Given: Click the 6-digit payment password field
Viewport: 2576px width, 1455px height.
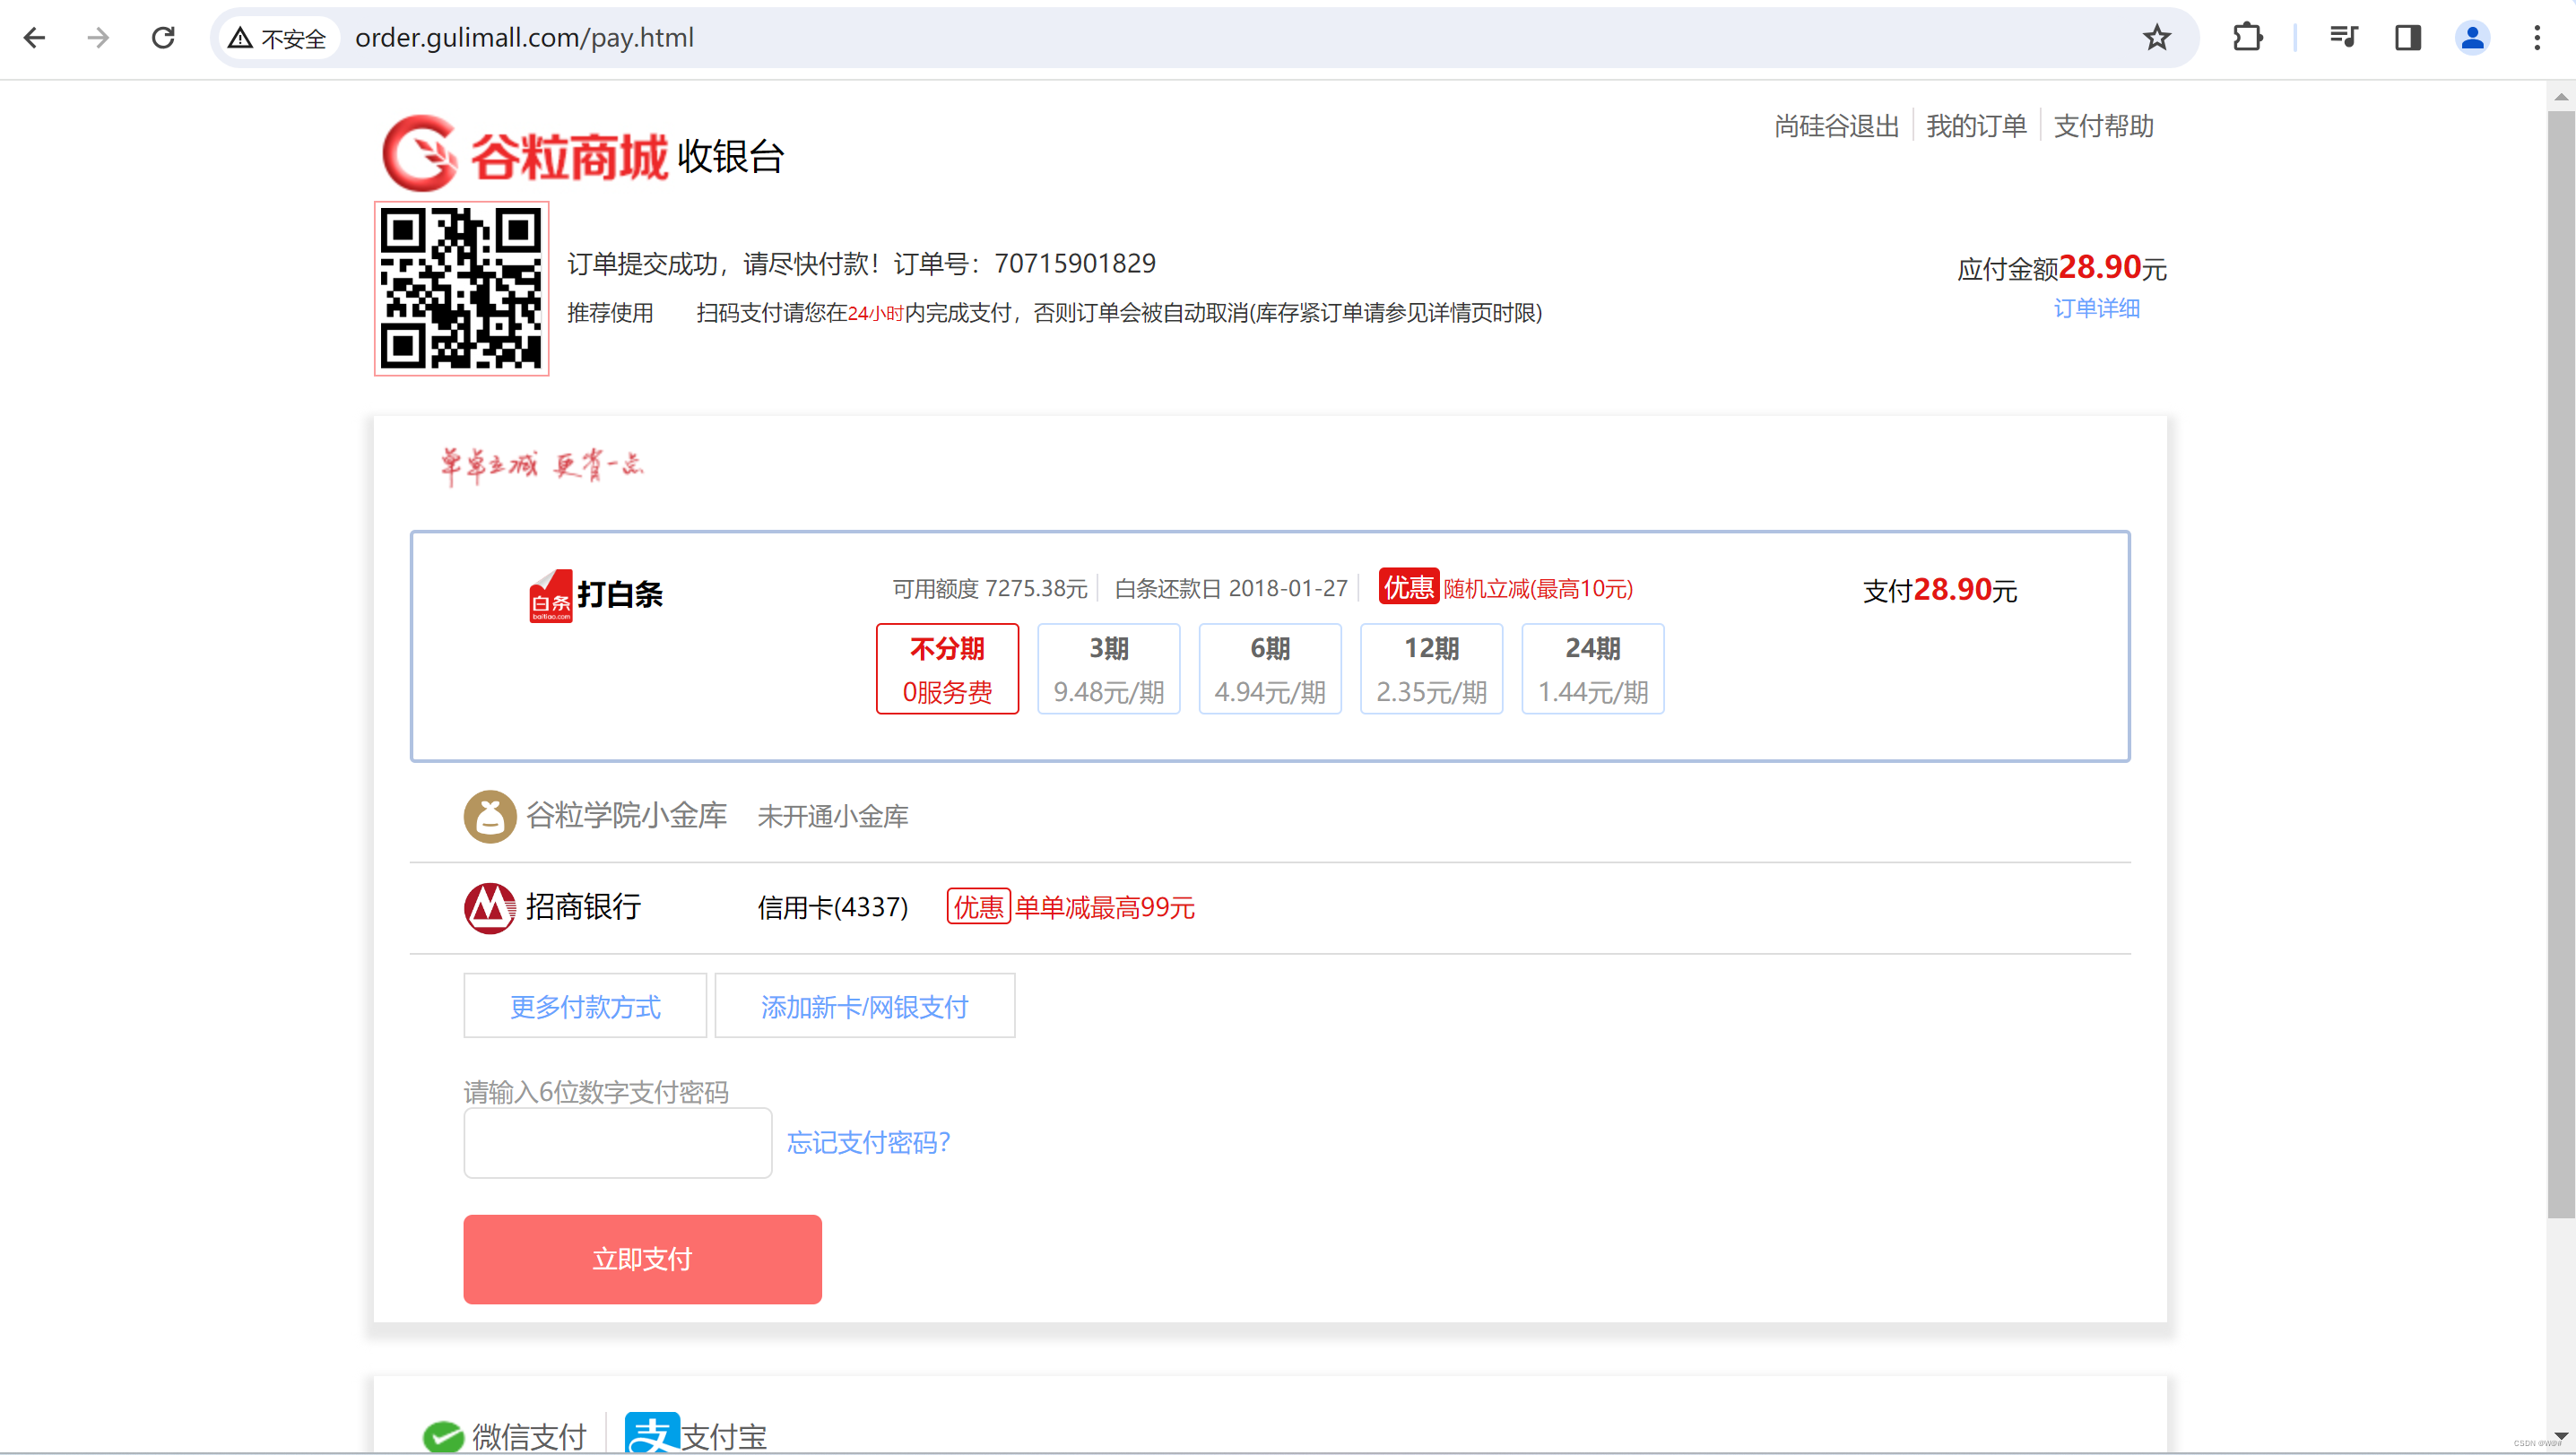Looking at the screenshot, I should tap(617, 1142).
